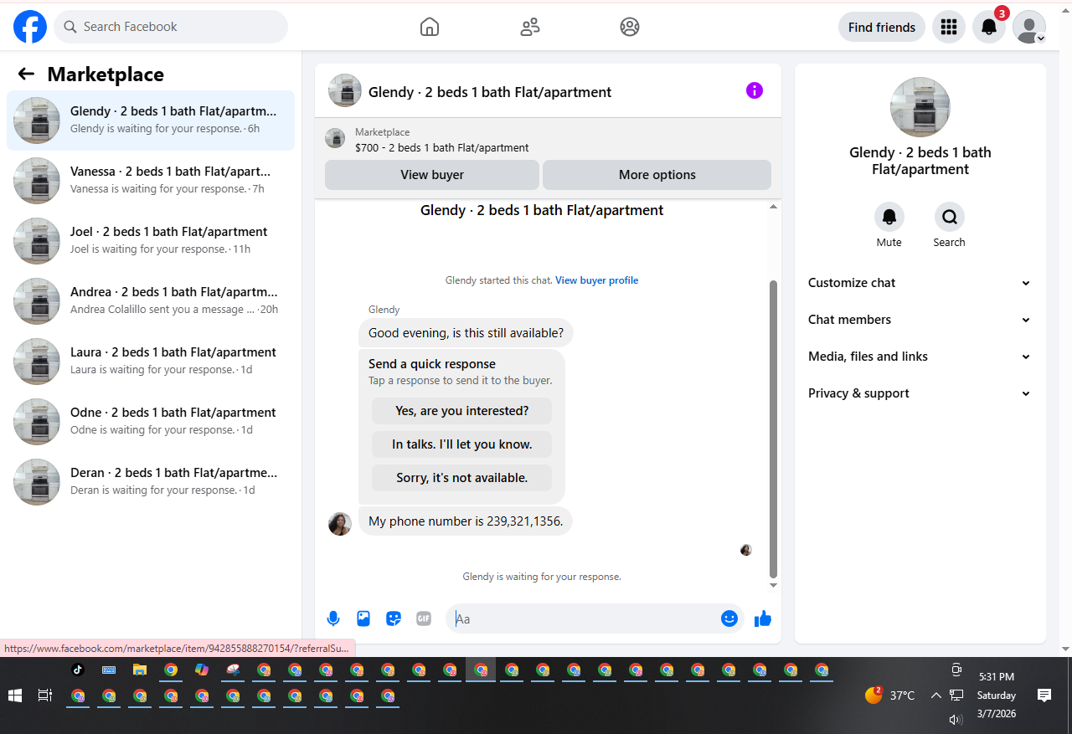Image resolution: width=1072 pixels, height=734 pixels.
Task: Open the View buyer profile link
Action: pos(596,280)
